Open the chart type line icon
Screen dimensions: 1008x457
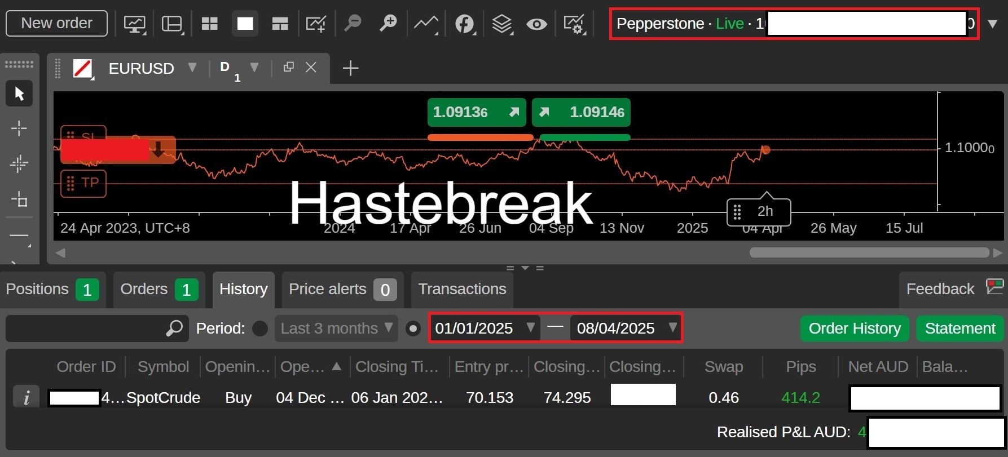[x=426, y=24]
